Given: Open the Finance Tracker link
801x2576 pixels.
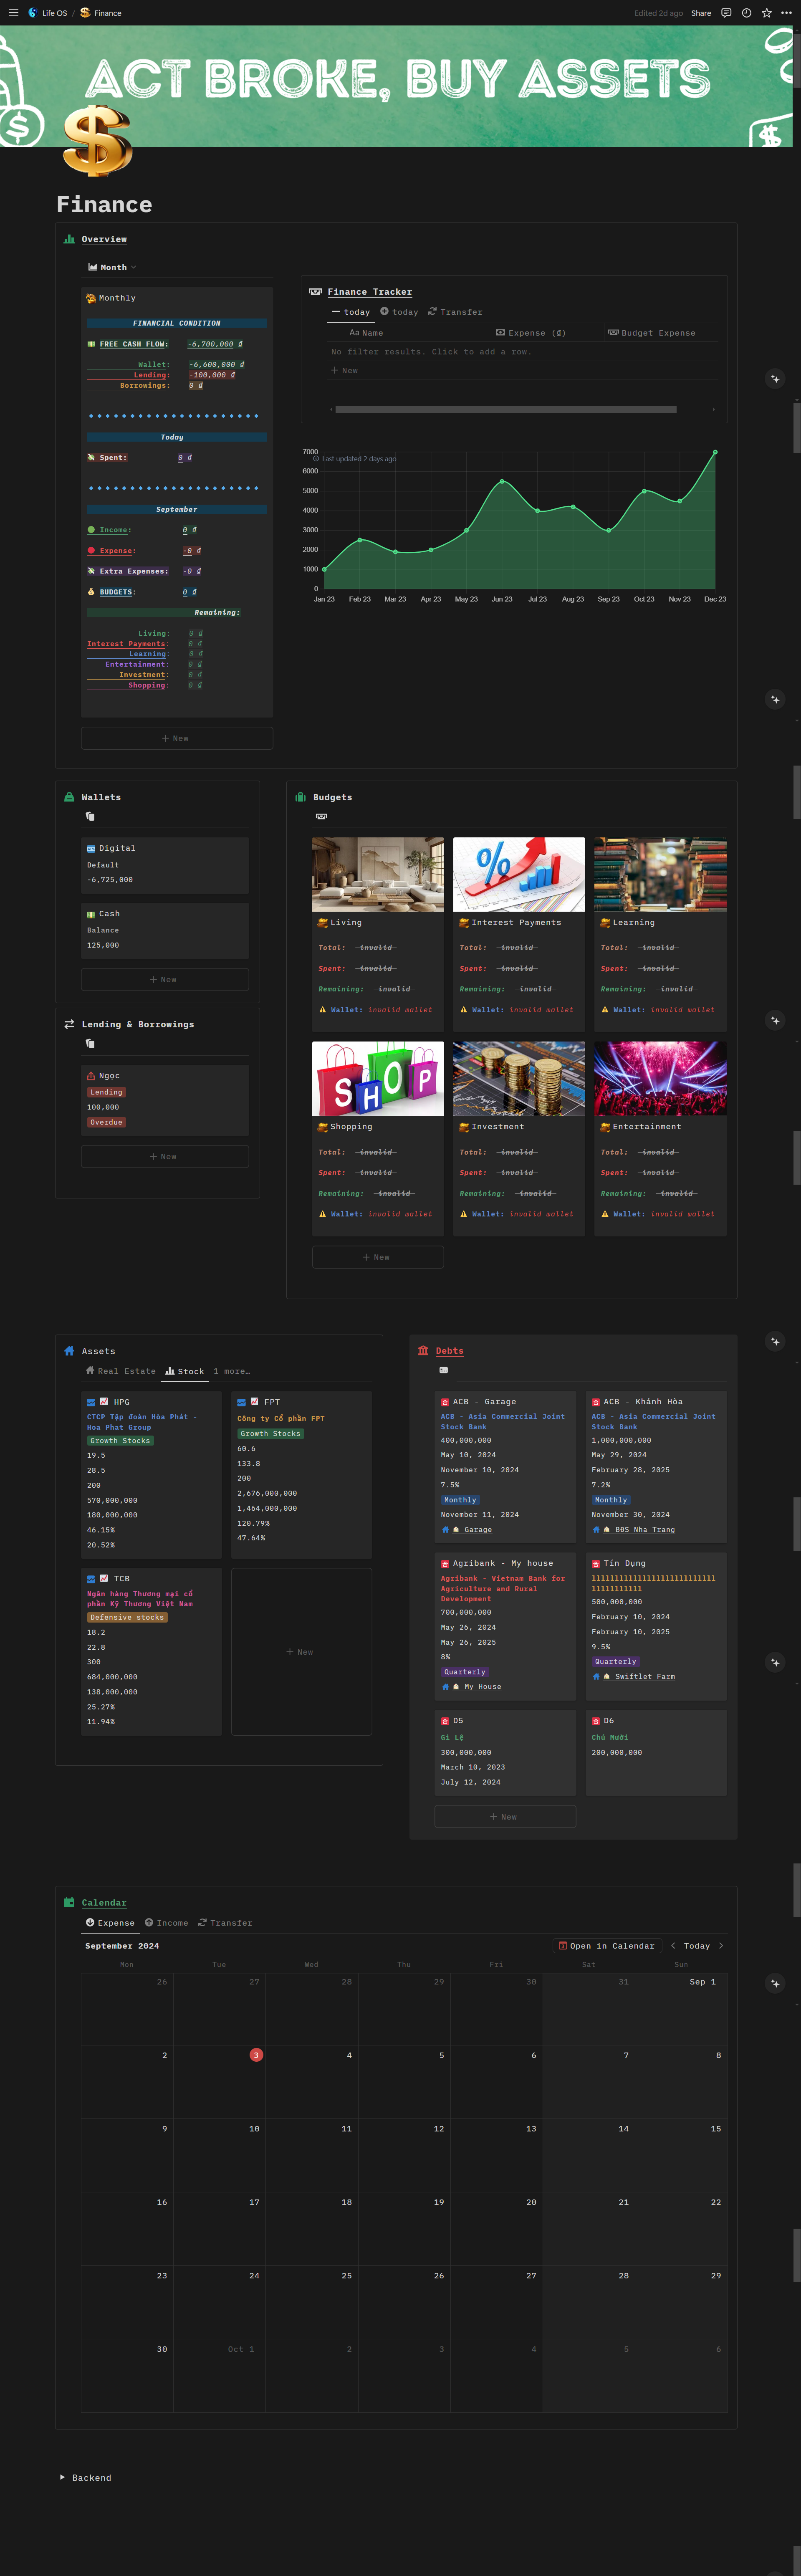Looking at the screenshot, I should coord(369,292).
